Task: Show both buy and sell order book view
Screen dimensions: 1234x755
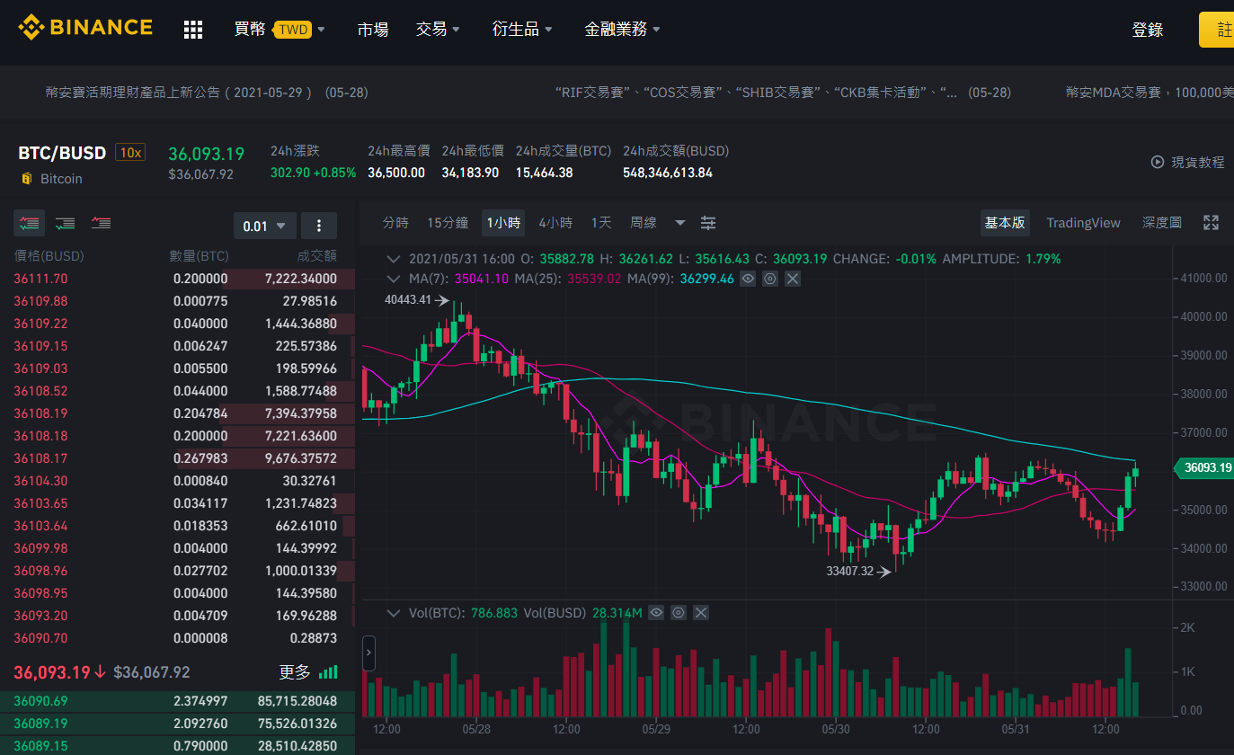Action: 29,223
